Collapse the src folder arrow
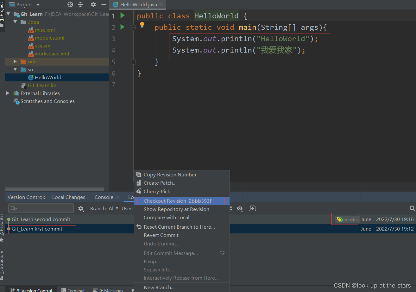 pyautogui.click(x=15, y=69)
